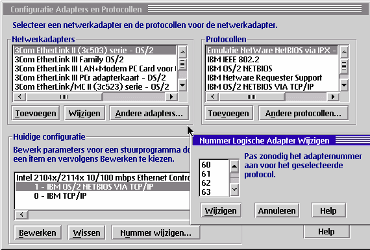Select 1 - IBM OS/2 NETBIOS VIA TCP/IP entry

tap(103, 187)
